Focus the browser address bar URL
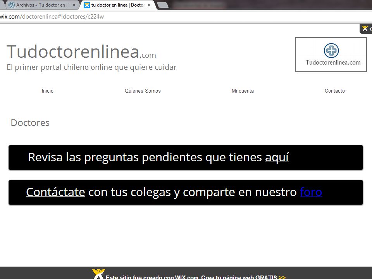The image size is (372, 279). click(x=52, y=17)
